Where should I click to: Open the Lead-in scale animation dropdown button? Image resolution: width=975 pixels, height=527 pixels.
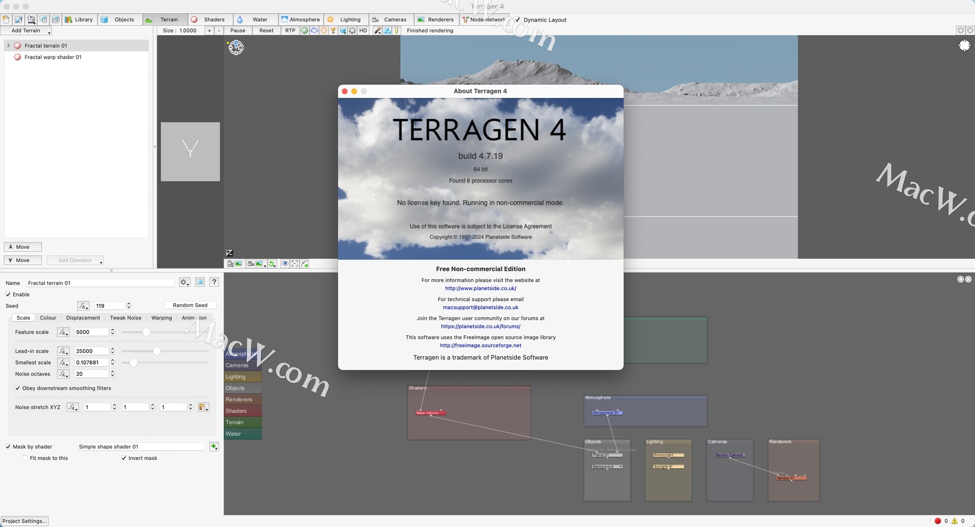(63, 351)
